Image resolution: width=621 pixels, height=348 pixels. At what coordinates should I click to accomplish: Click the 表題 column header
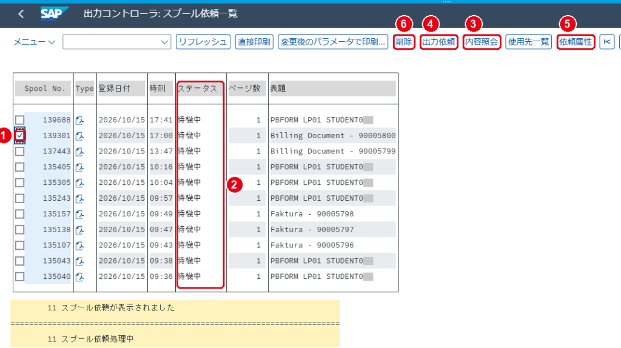pyautogui.click(x=333, y=89)
